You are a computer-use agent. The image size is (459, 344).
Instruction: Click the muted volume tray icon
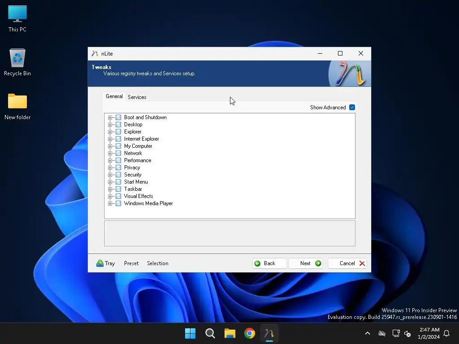(407, 333)
